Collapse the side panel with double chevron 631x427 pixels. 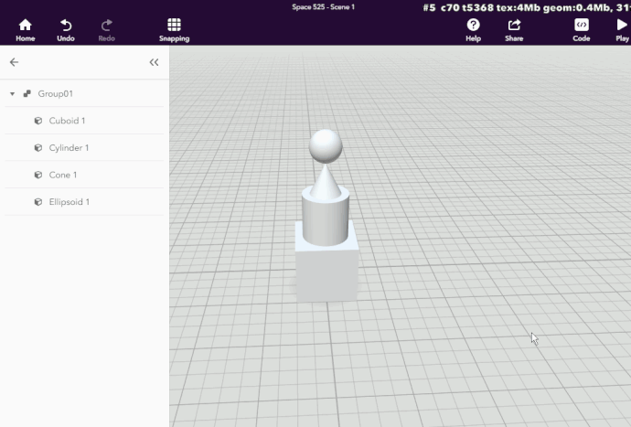click(x=154, y=62)
